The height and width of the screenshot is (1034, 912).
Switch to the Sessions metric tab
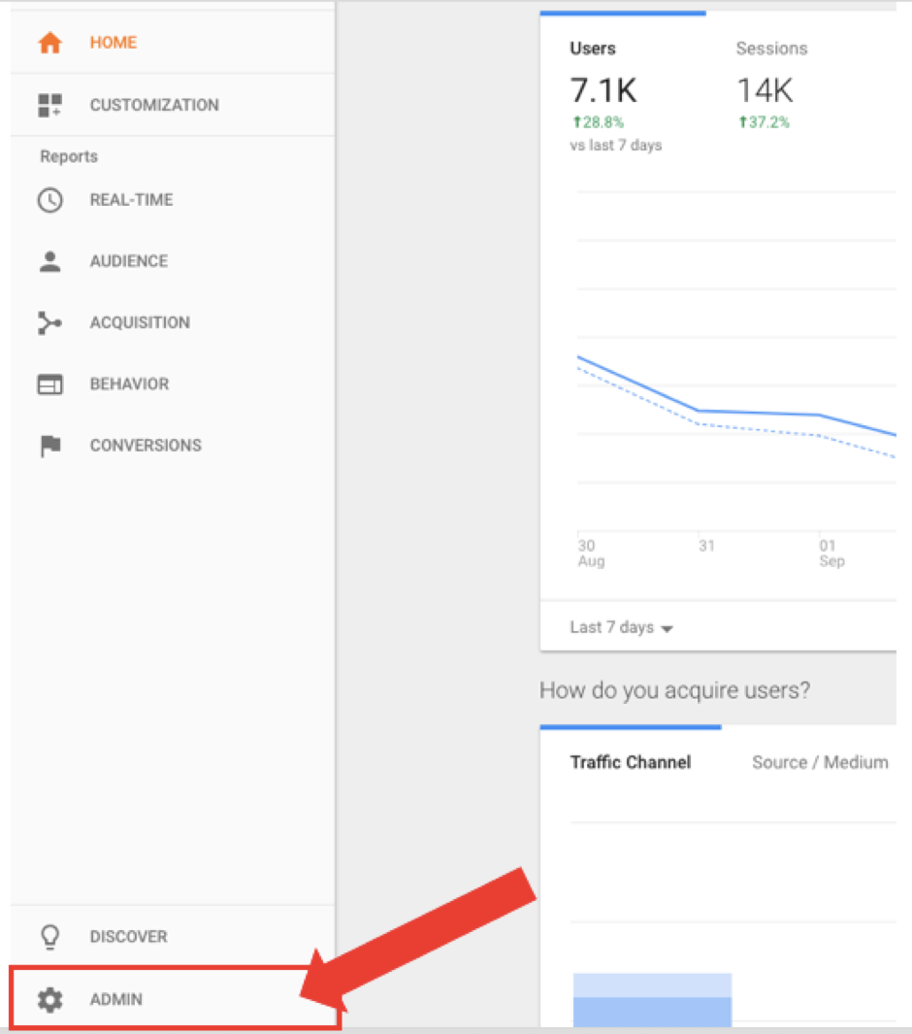[771, 49]
